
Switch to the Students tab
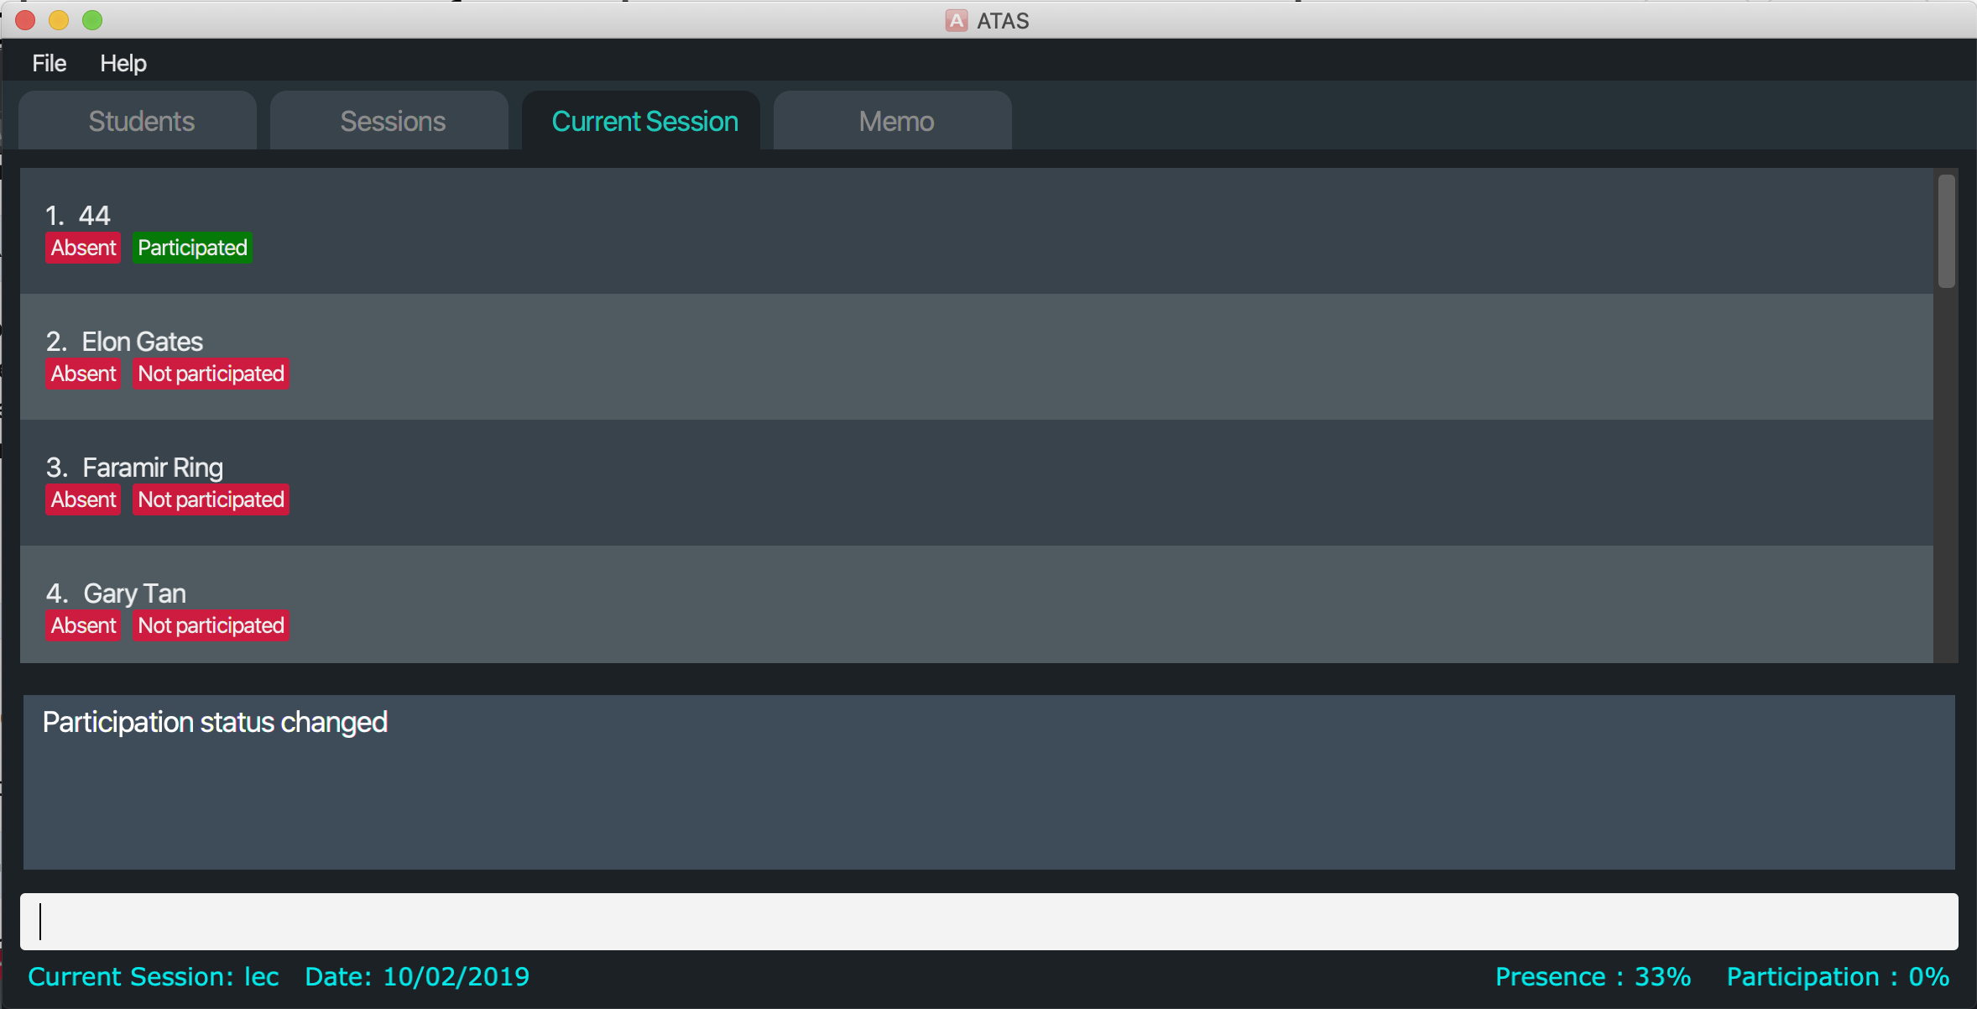(x=141, y=122)
